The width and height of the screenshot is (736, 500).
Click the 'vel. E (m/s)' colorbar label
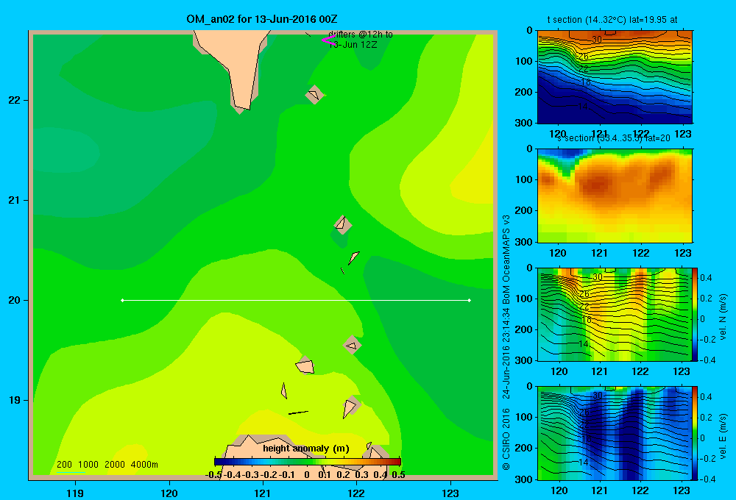[x=723, y=436]
